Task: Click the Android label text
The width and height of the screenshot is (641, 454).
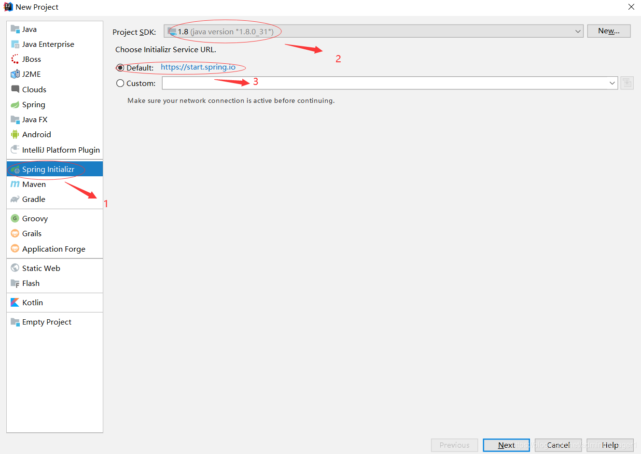Action: point(37,134)
